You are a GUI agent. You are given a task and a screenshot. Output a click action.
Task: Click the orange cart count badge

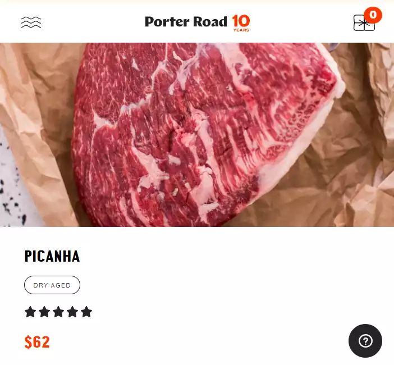(x=373, y=15)
